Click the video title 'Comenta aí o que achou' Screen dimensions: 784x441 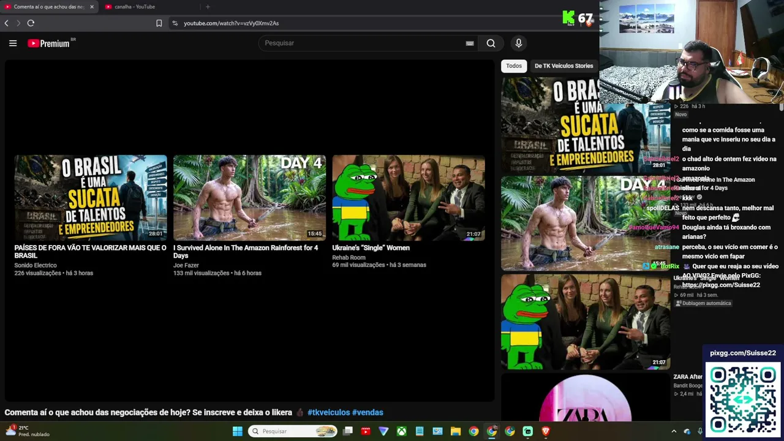(x=148, y=413)
